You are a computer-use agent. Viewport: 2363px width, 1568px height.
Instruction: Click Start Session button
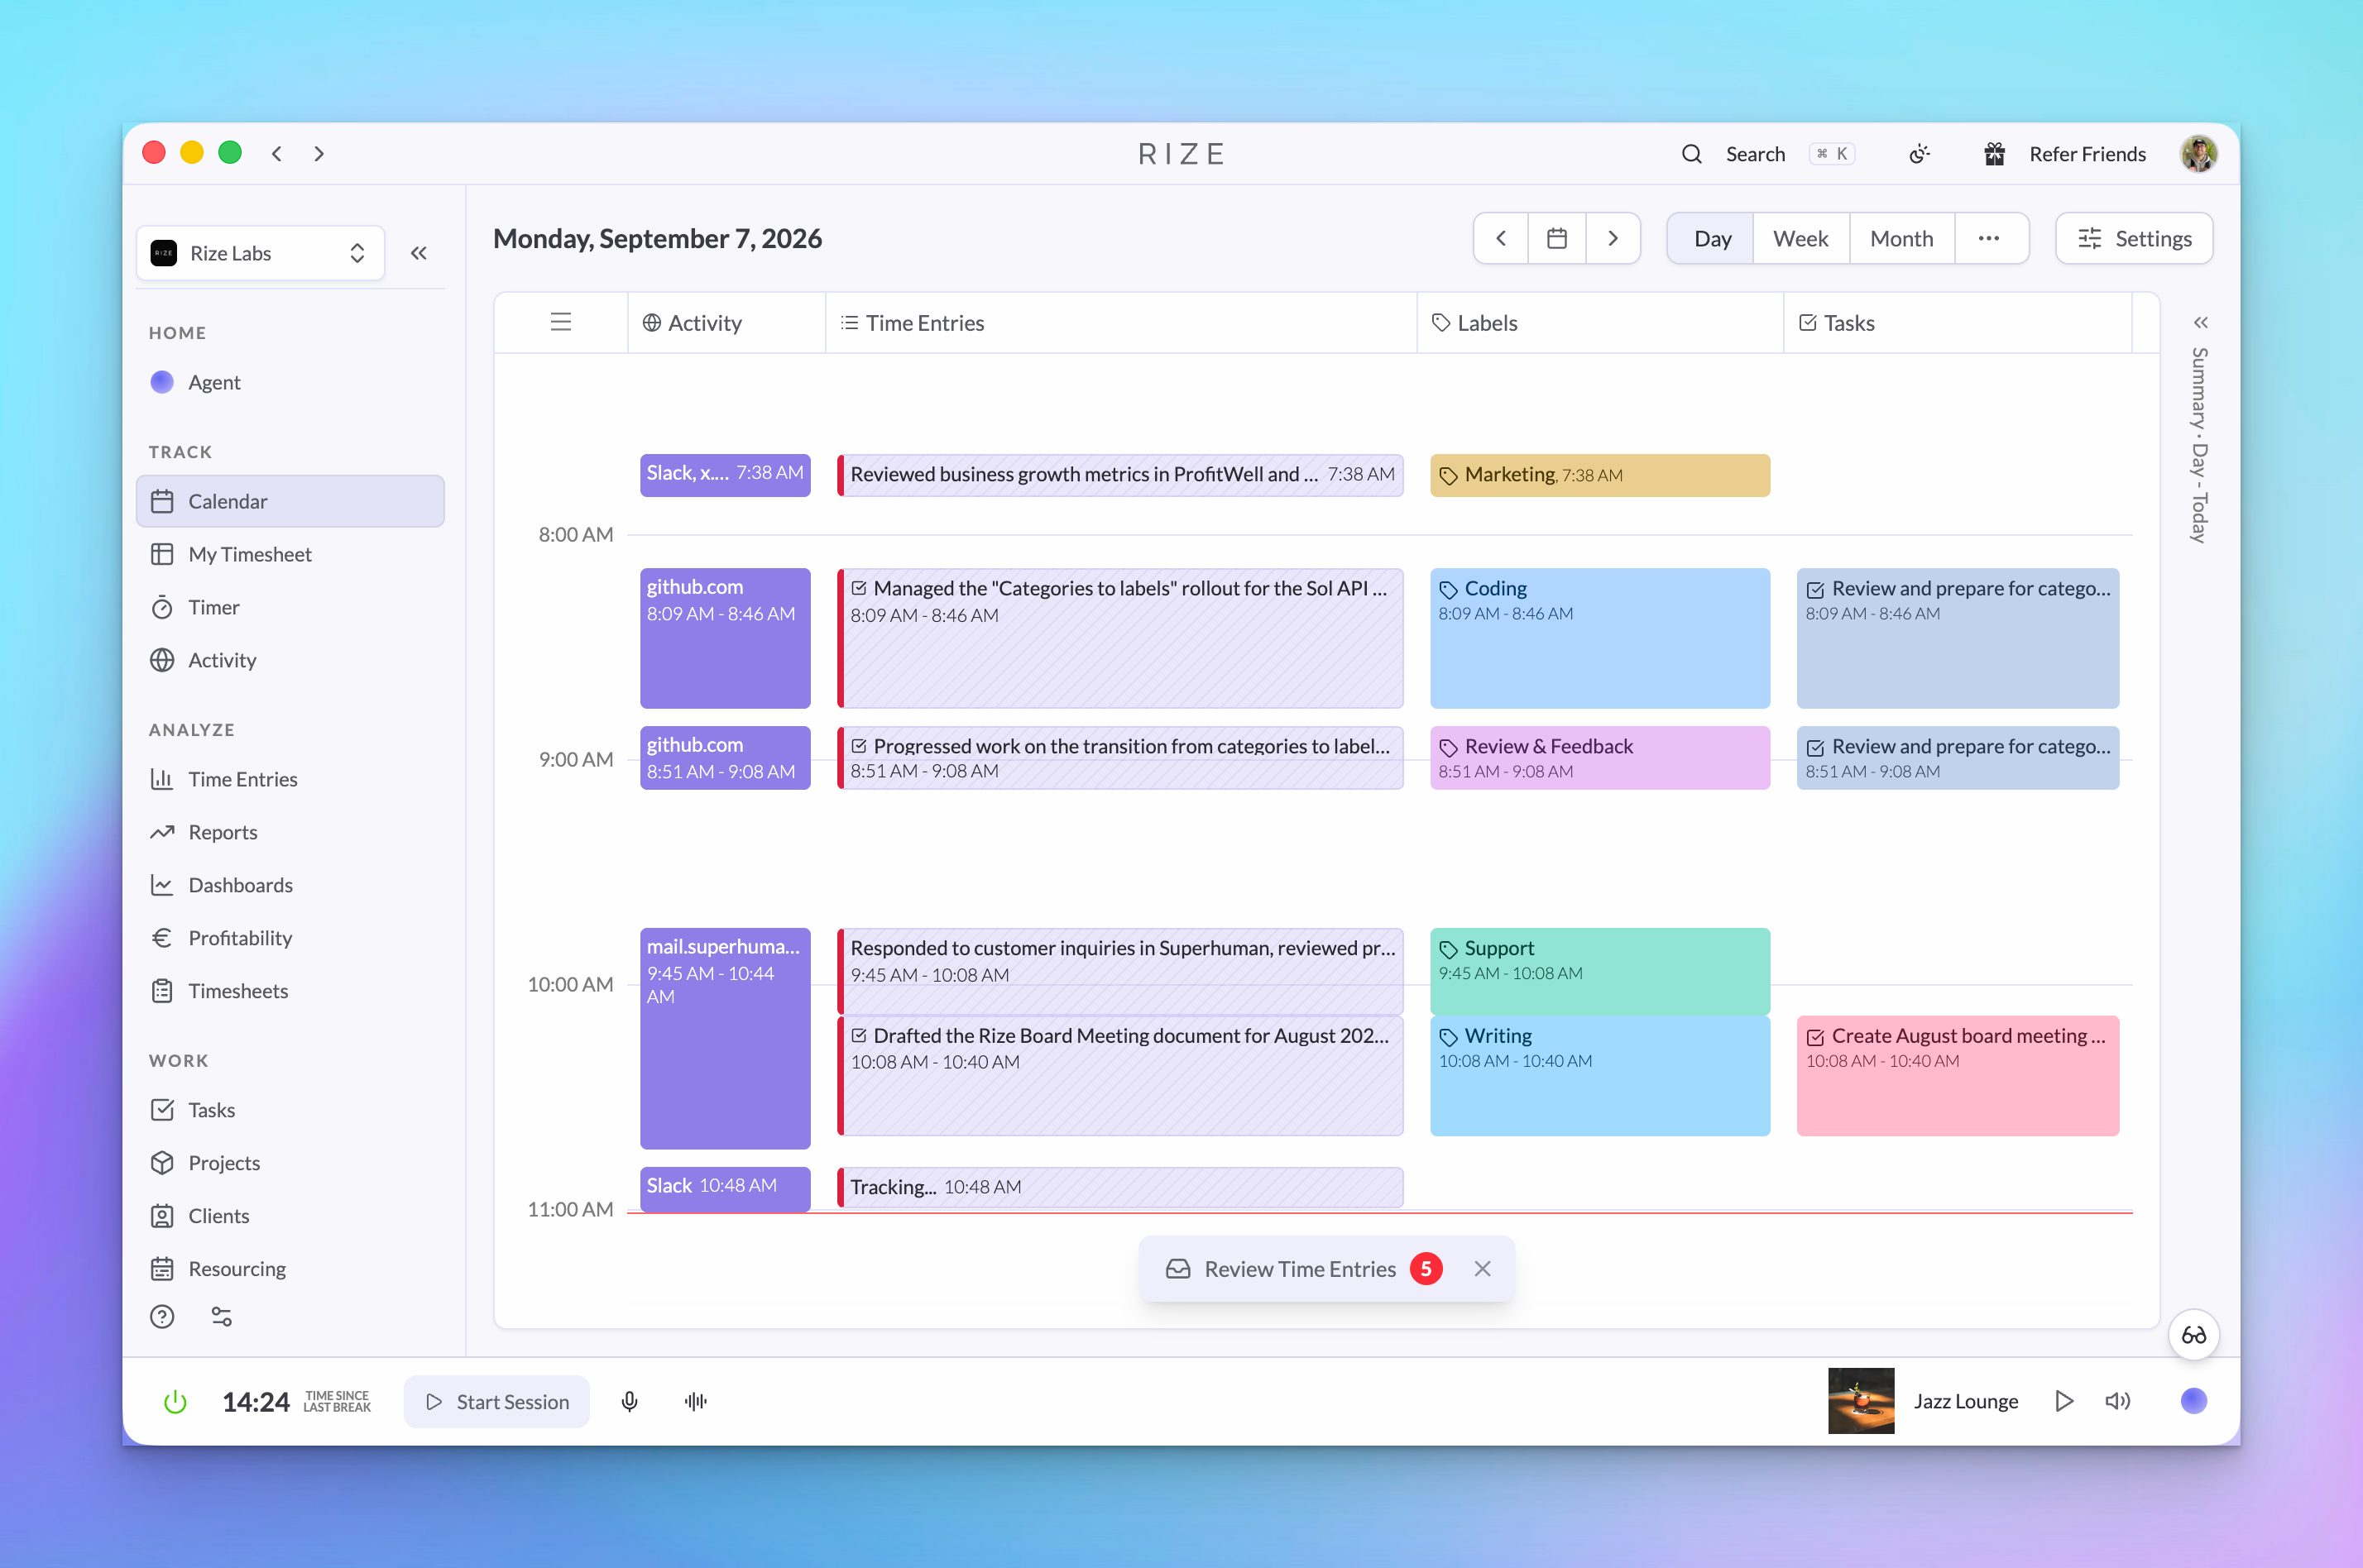(x=496, y=1402)
